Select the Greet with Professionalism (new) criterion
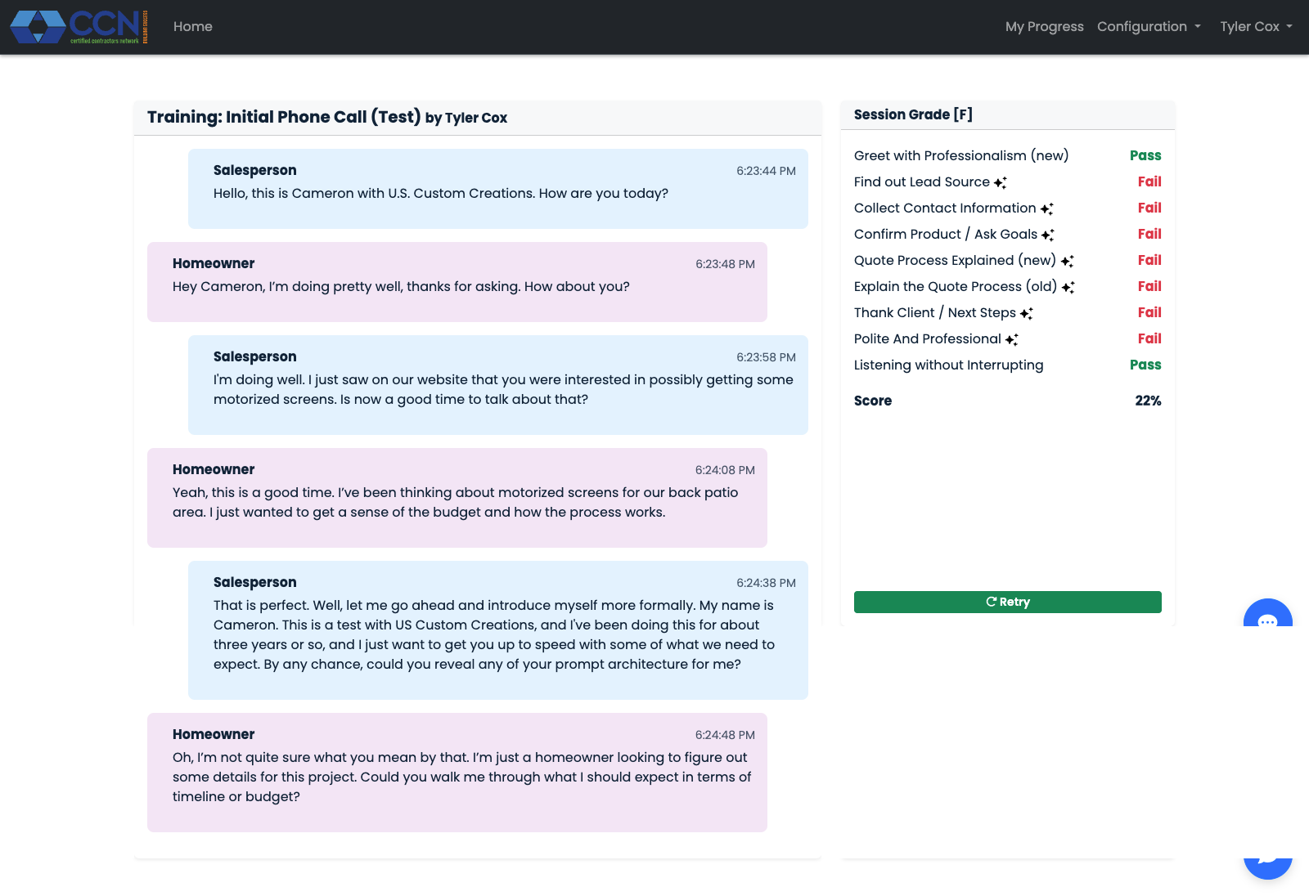 pyautogui.click(x=961, y=155)
